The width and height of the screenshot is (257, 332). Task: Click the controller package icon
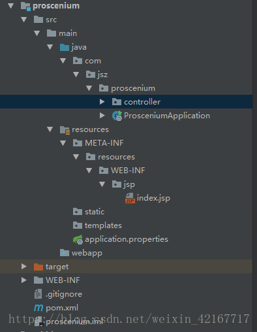pyautogui.click(x=117, y=102)
